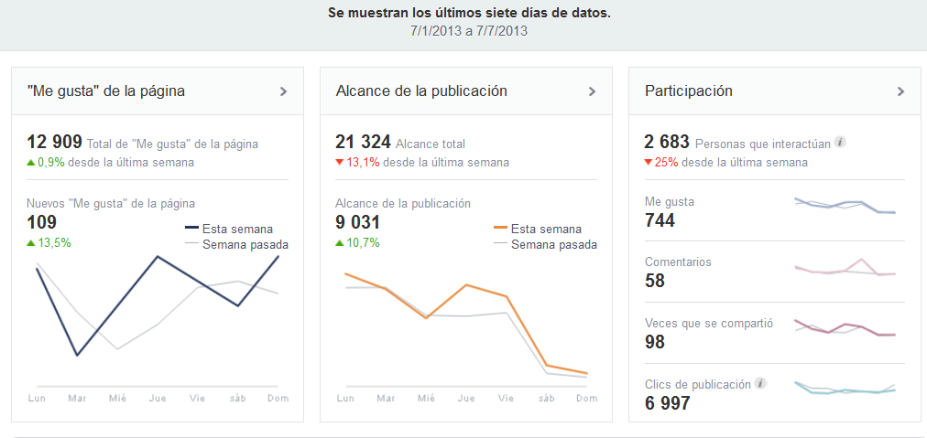
Task: Click red down arrow beside 13,1% change
Action: tap(340, 163)
